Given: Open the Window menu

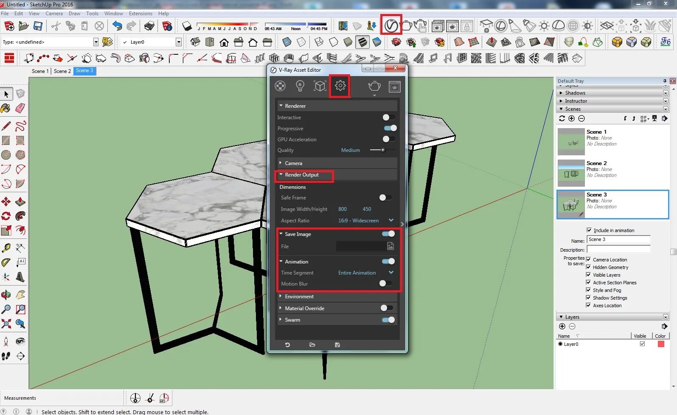Looking at the screenshot, I should tap(114, 14).
